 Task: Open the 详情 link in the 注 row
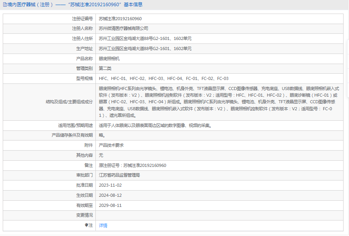[103, 226]
